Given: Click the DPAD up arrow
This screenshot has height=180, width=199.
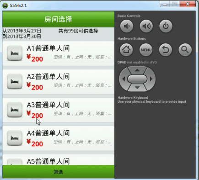Looking at the screenshot, I should [x=137, y=70].
